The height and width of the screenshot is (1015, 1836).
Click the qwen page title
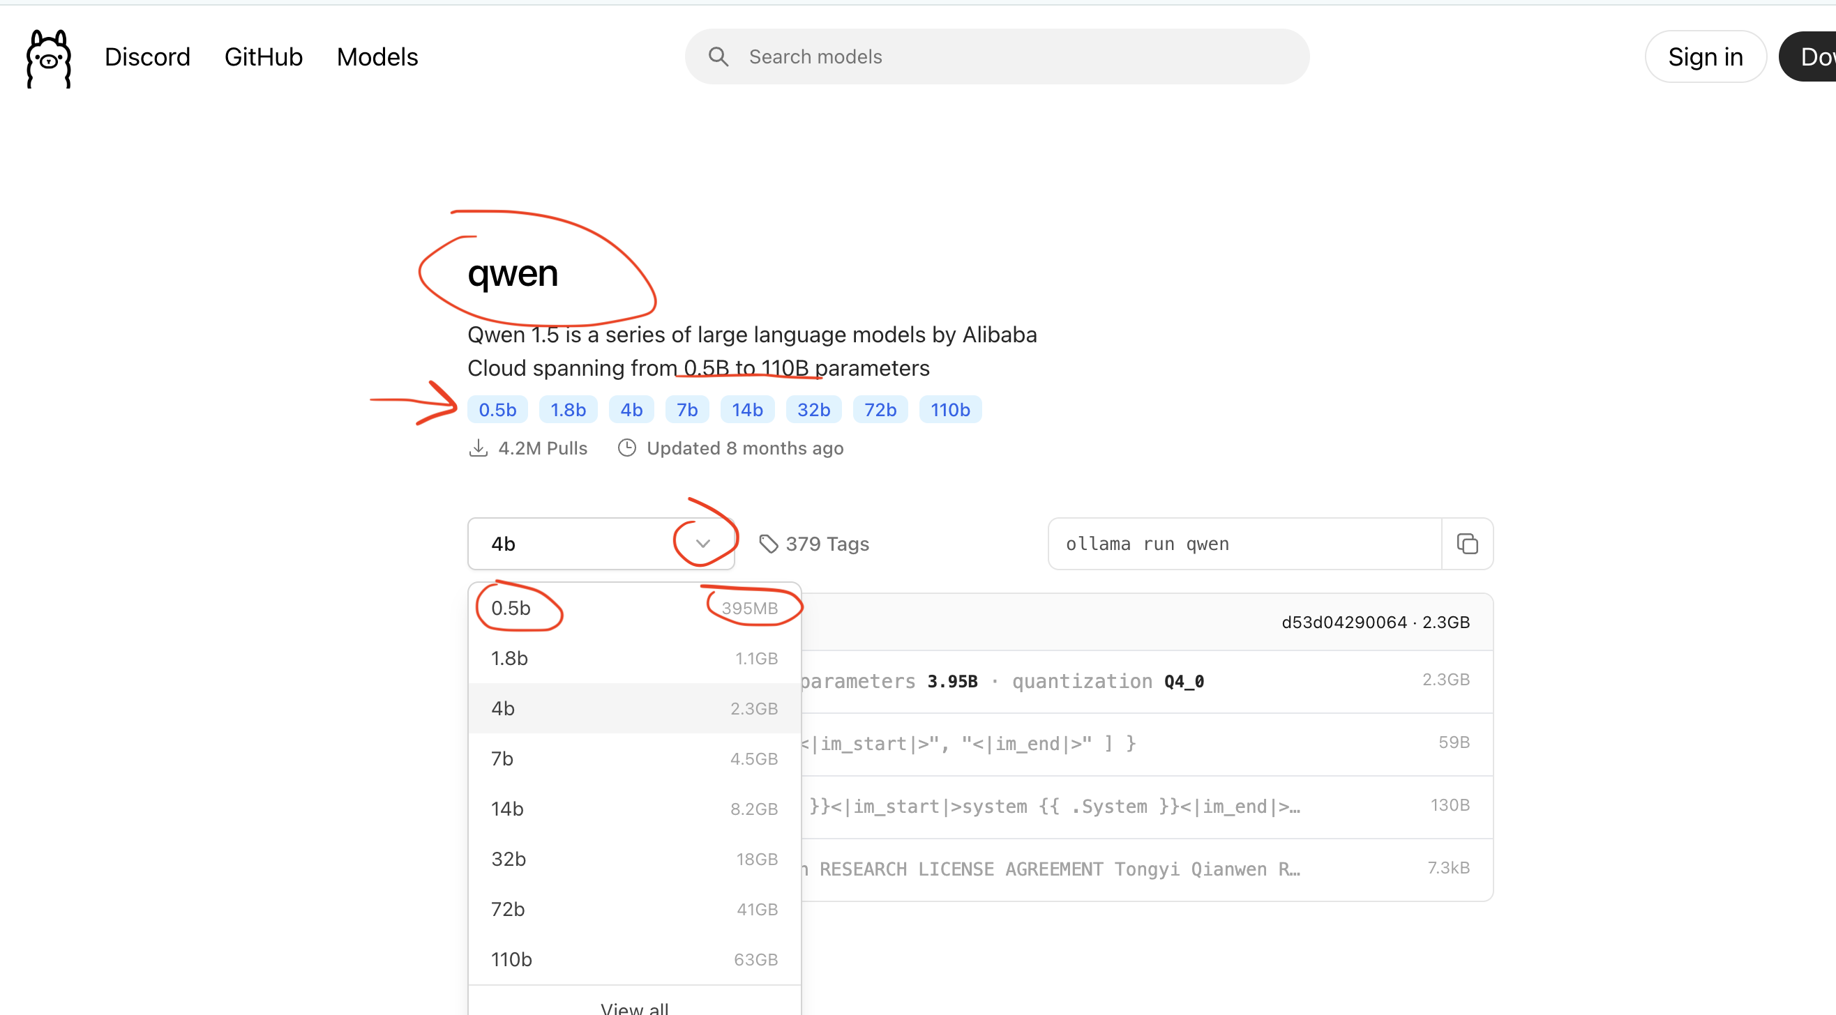[x=513, y=274]
